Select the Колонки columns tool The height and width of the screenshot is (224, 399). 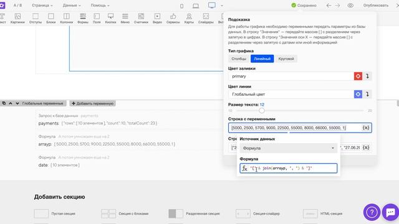[67, 18]
